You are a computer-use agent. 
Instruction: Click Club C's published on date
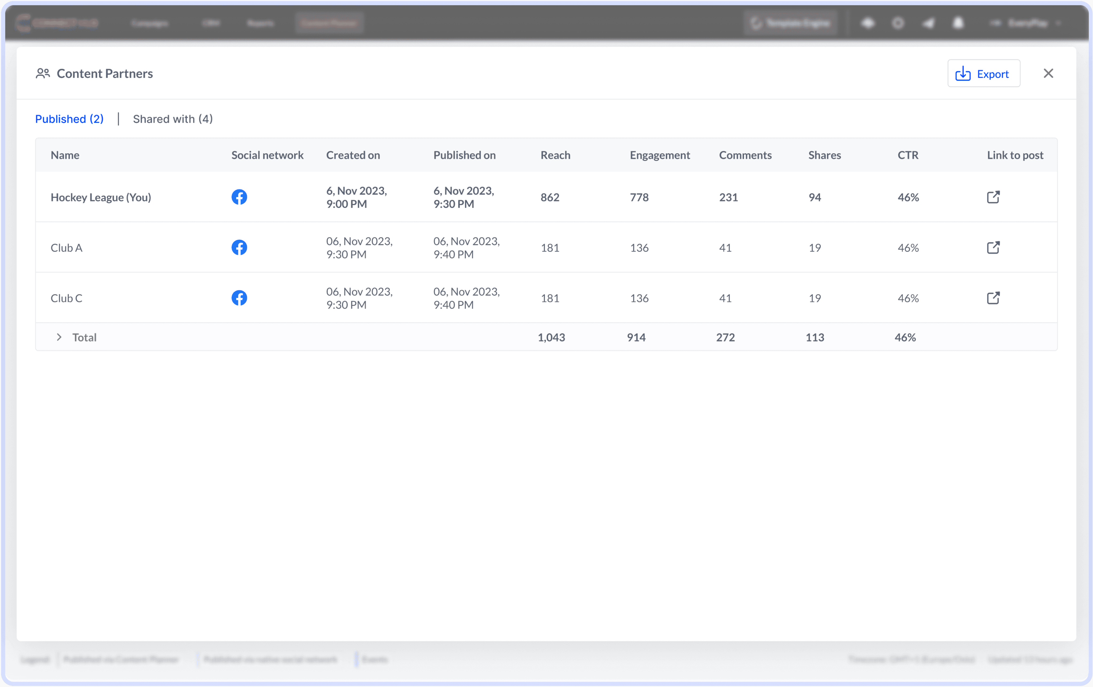point(467,298)
